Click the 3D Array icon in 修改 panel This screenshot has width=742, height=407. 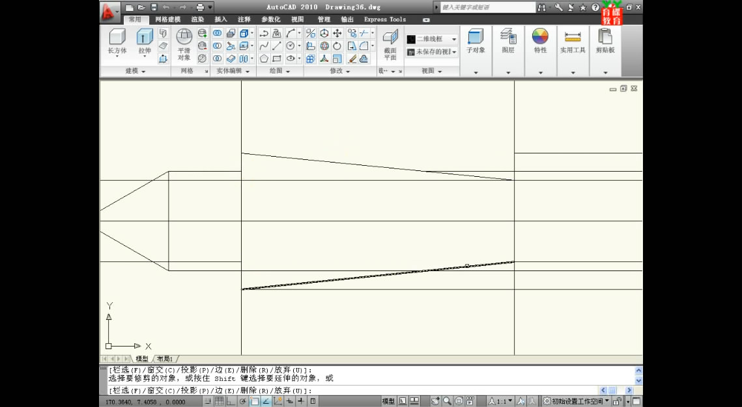coord(311,59)
